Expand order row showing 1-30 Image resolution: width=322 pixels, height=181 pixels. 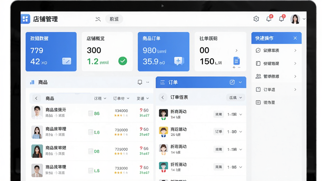[x=241, y=132]
